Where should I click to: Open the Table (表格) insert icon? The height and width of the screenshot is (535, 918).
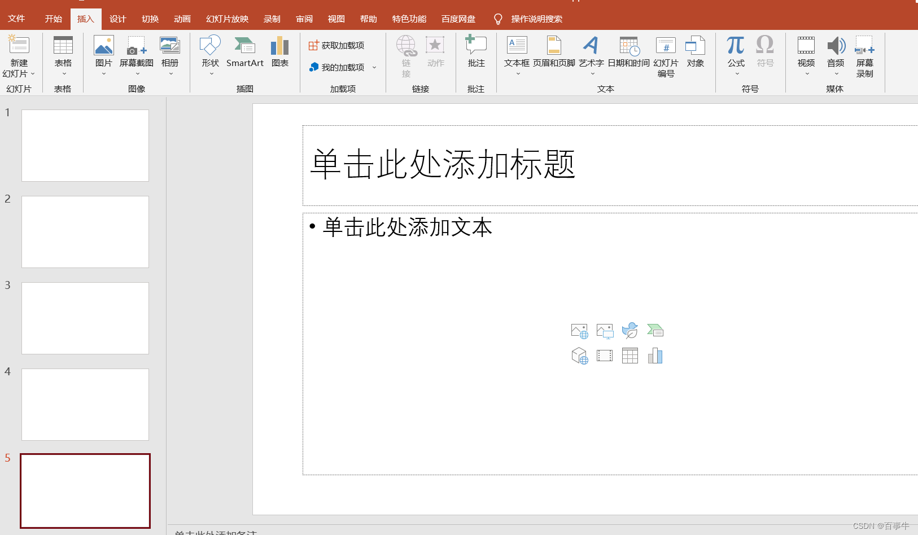(x=63, y=45)
